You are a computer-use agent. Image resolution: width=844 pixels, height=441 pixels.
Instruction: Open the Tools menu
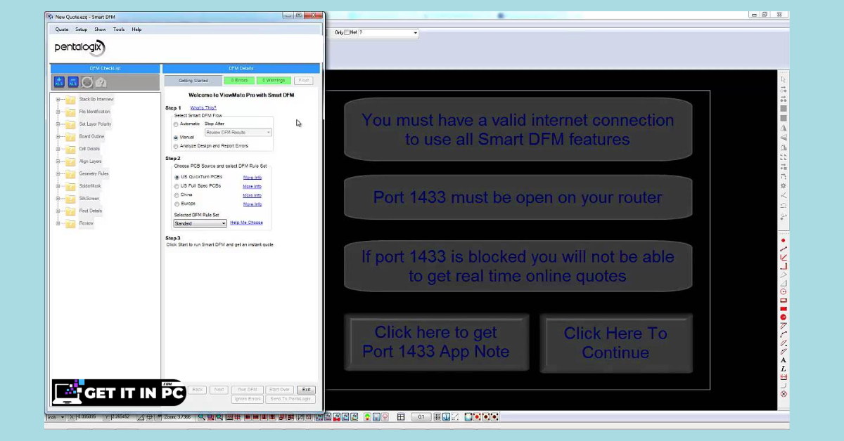pos(119,29)
